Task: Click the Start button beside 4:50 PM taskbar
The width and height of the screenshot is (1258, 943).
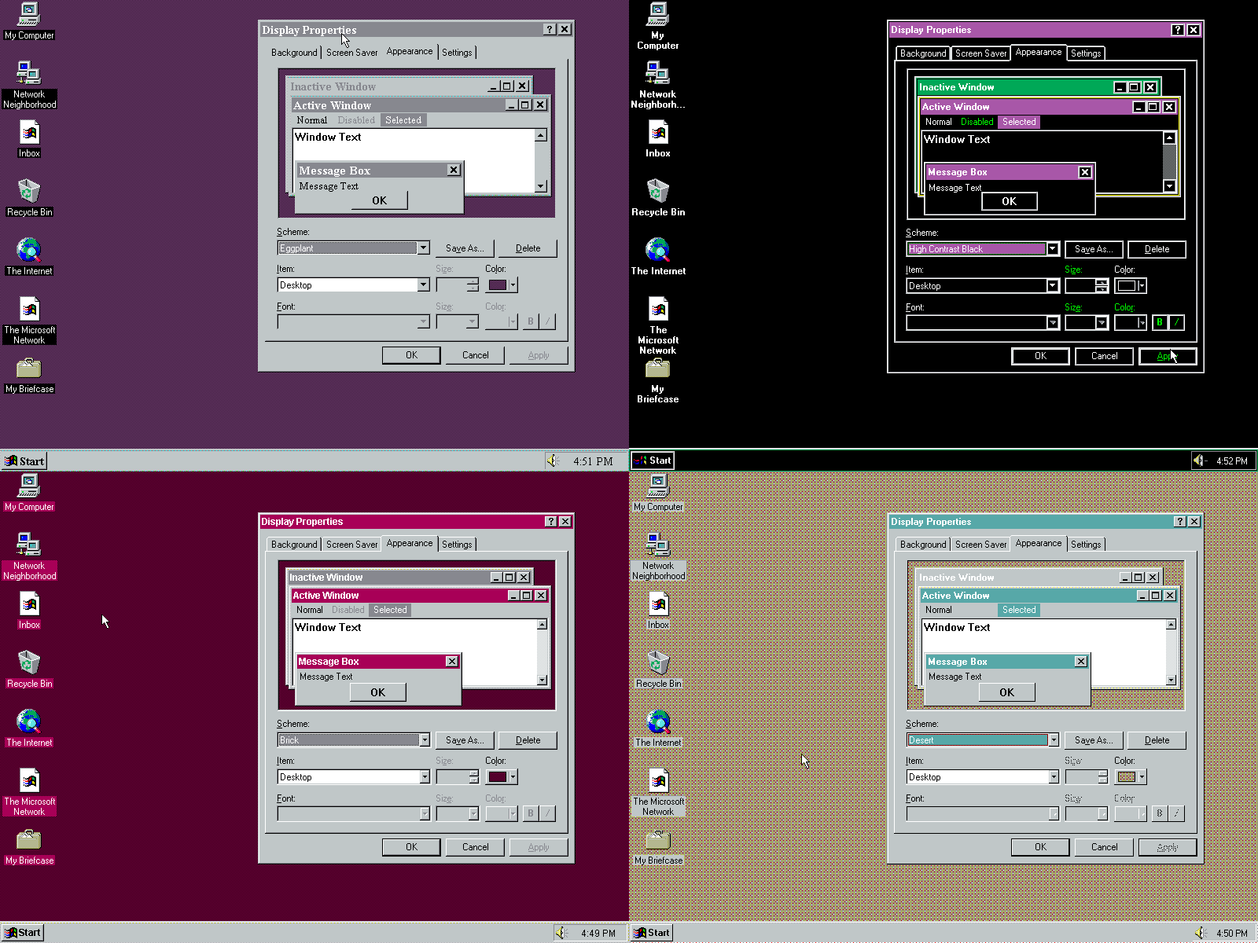Action: (652, 933)
